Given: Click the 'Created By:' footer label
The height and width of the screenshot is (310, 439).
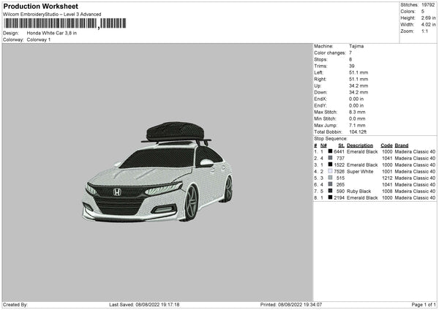Looking at the screenshot, I should coord(15,305).
